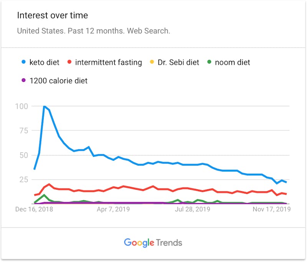Click the Nov 17, 2019 axis label
Viewport: 307px width, 262px height.
[272, 209]
